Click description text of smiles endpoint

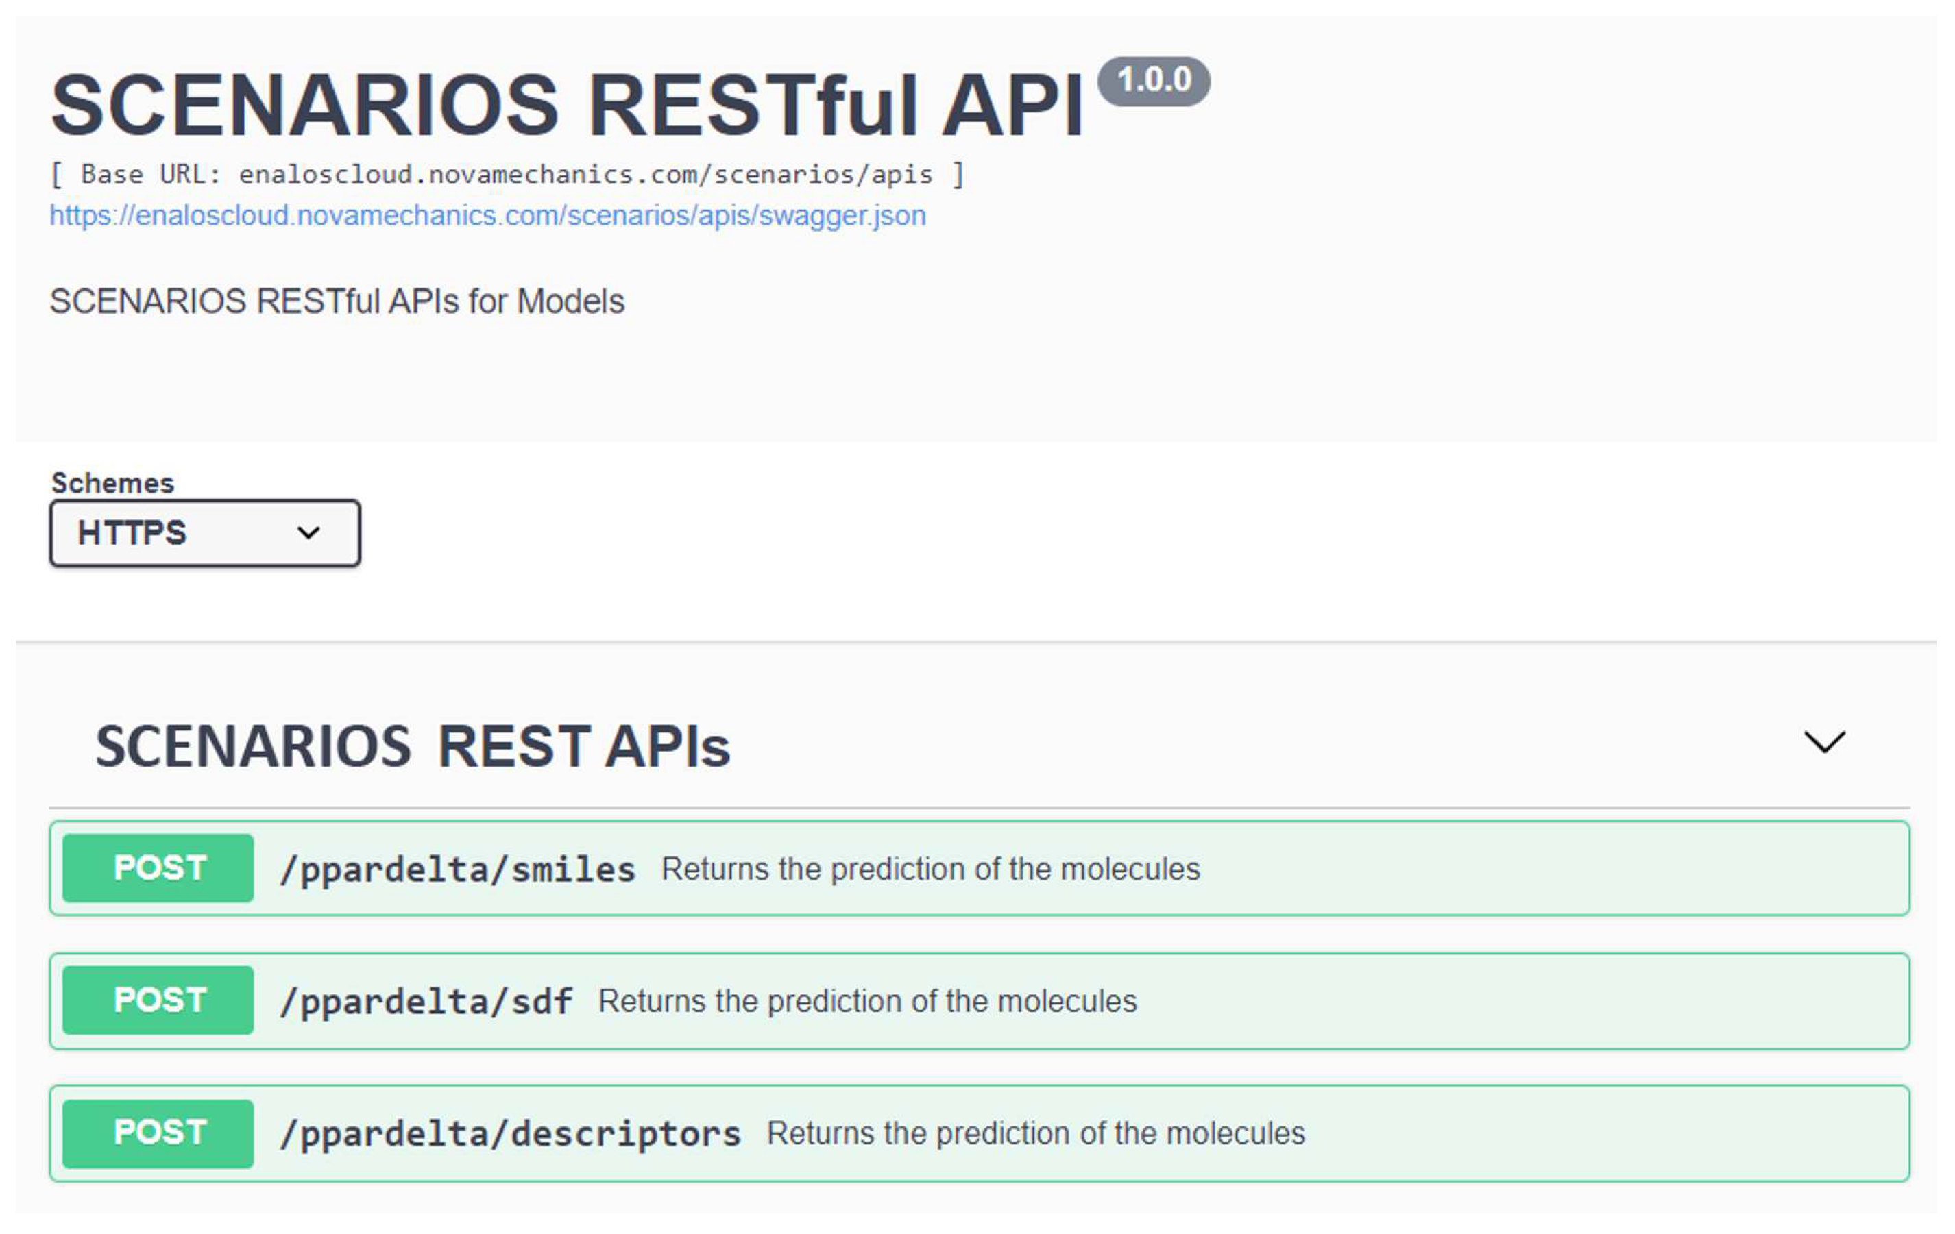point(930,869)
